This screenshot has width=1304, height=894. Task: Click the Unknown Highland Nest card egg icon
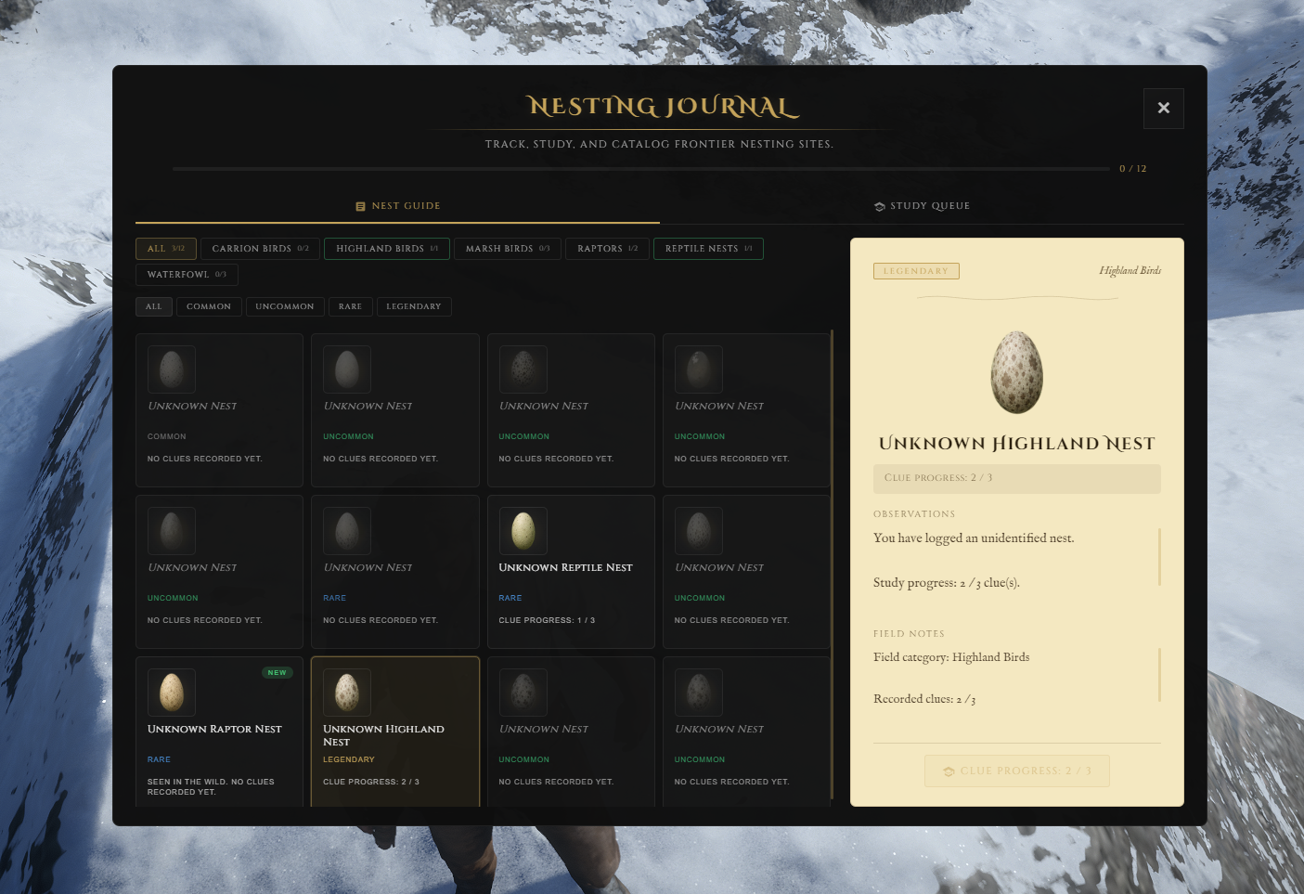(x=347, y=693)
